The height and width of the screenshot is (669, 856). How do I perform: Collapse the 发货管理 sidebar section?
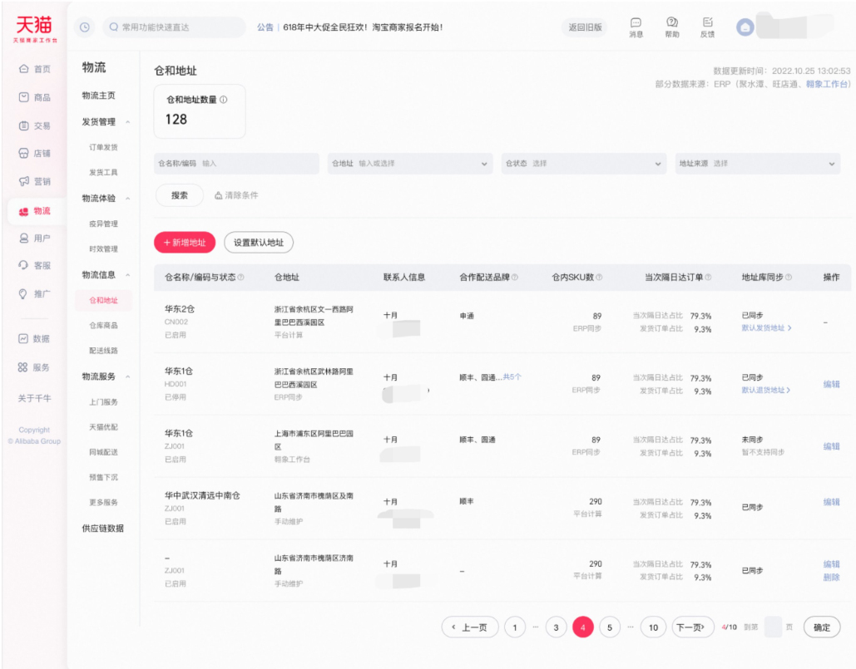128,122
